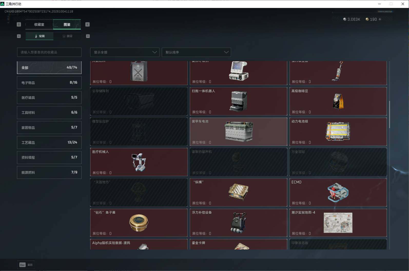Open the 默认排序 sort dropdown
Viewport: 409px width, 271px height.
[196, 52]
